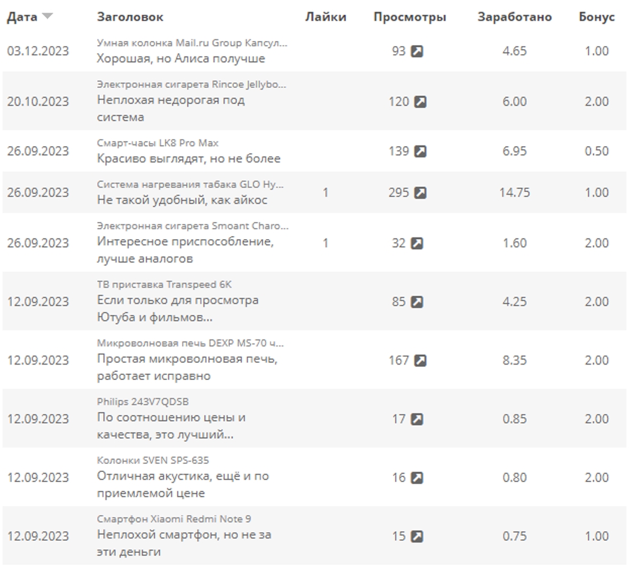The image size is (629, 566).
Task: Sort by Лайки column header
Action: click(x=325, y=17)
